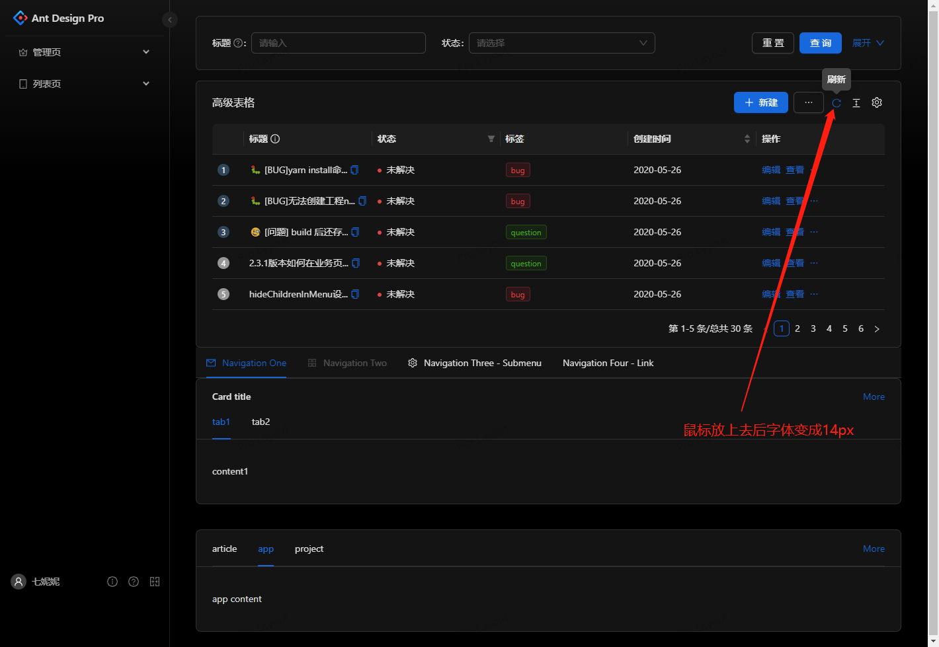Open the 状态 column filter icon
The height and width of the screenshot is (647, 939).
click(x=491, y=139)
